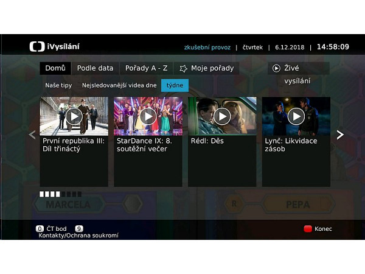This screenshot has width=365, height=274.
Task: Select Naše tipy sub-tab
Action: click(58, 85)
